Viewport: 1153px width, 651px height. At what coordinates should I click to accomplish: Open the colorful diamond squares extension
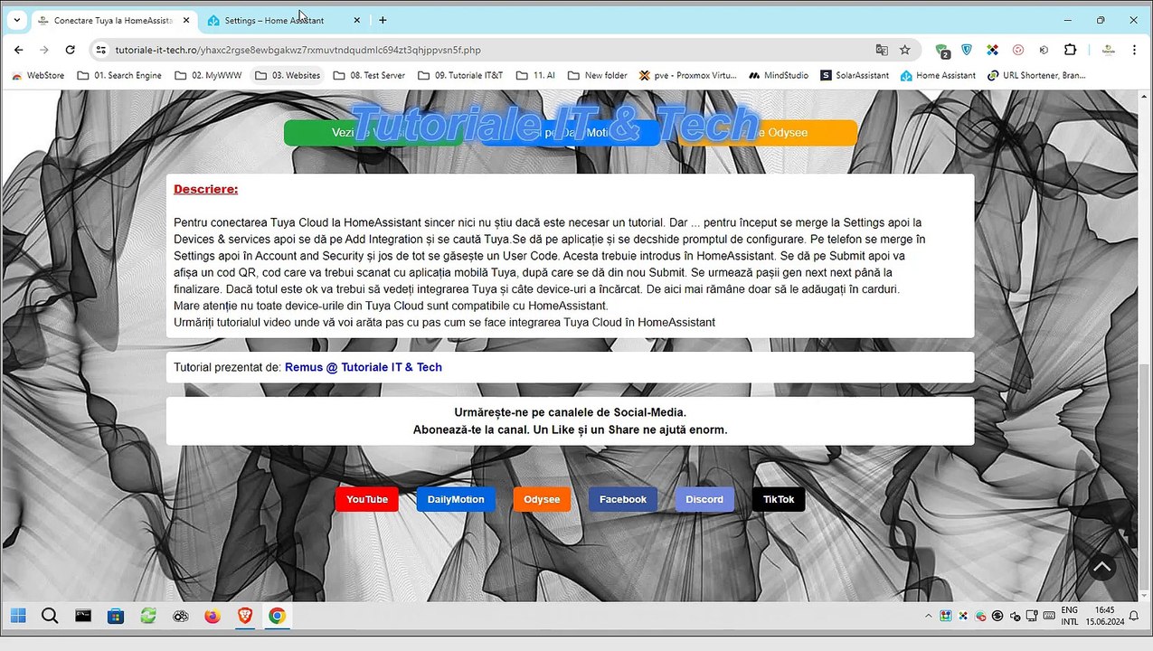coord(992,50)
